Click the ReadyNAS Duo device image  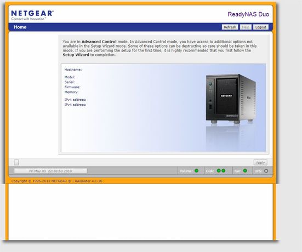[x=231, y=99]
